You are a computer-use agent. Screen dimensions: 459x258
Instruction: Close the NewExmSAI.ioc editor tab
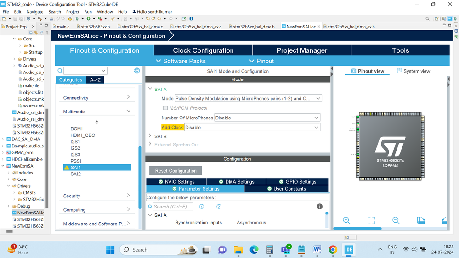coord(319,27)
